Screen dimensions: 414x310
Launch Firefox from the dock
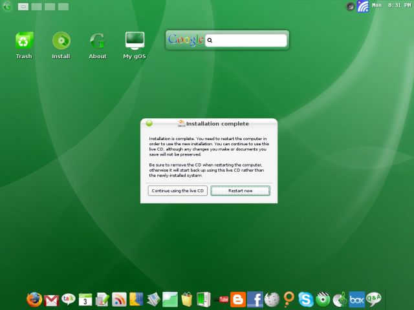[34, 299]
